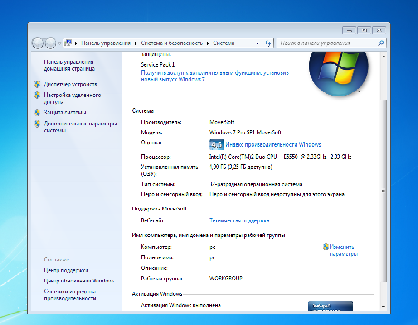Click the scrollbar down arrow
Screen dimensions: 418x325
click(x=384, y=307)
